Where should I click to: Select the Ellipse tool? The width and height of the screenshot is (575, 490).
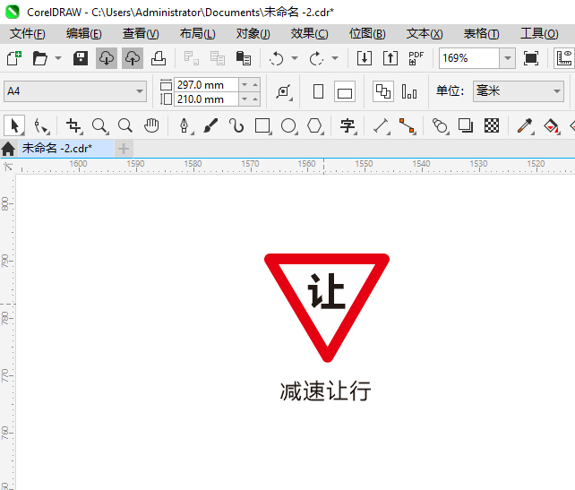tap(289, 125)
